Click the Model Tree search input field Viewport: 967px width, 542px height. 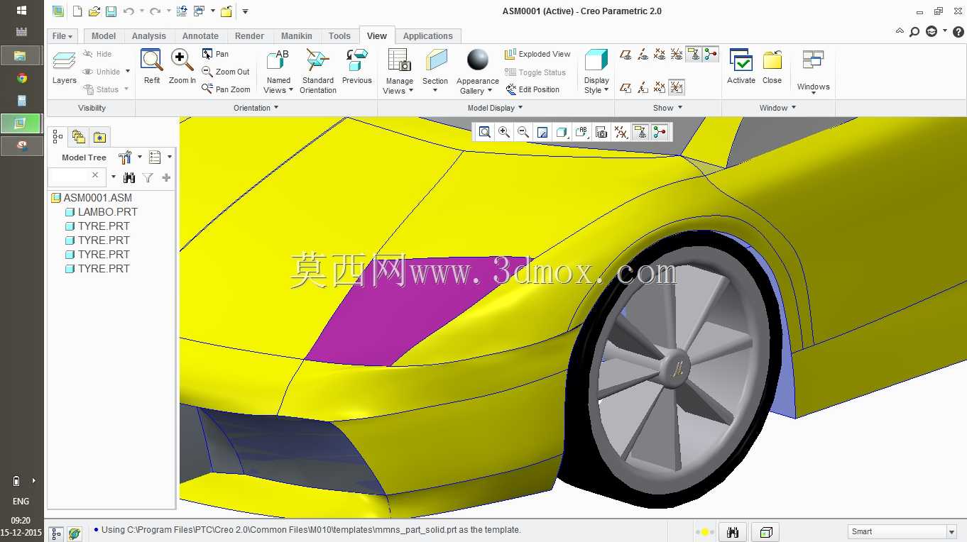coord(77,176)
